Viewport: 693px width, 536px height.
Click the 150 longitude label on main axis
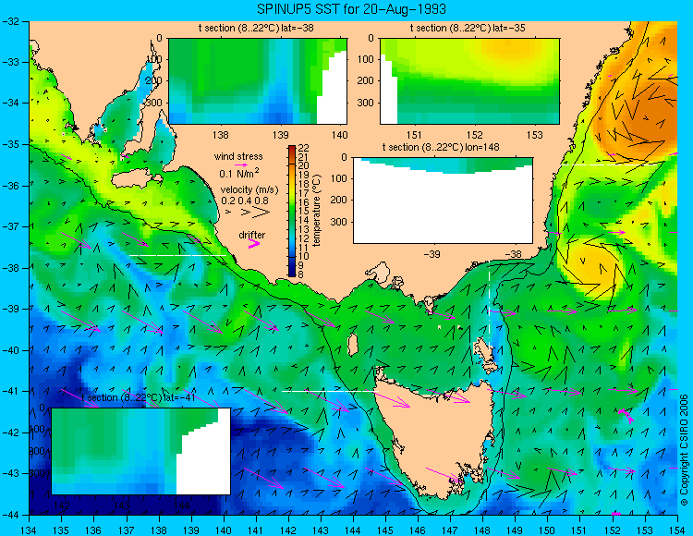coord(548,530)
